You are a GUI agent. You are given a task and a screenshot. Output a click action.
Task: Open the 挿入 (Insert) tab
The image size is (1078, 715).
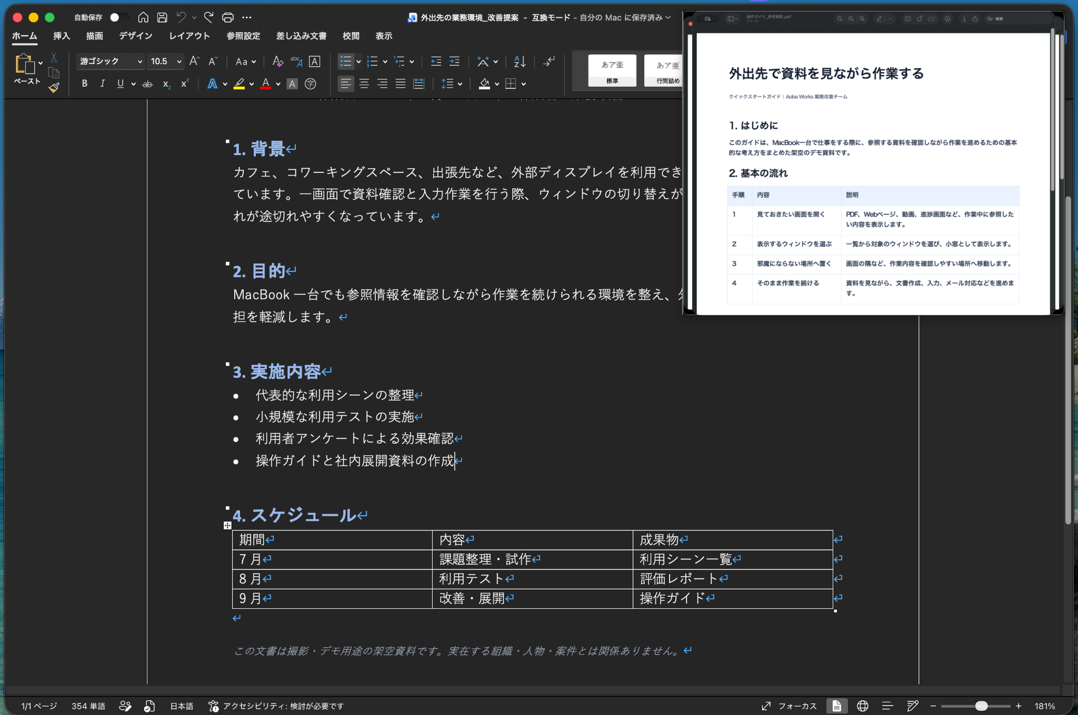62,36
